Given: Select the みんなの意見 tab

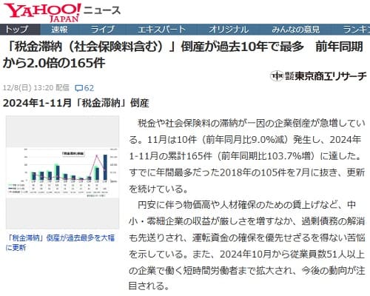Looking at the screenshot, I should [295, 30].
